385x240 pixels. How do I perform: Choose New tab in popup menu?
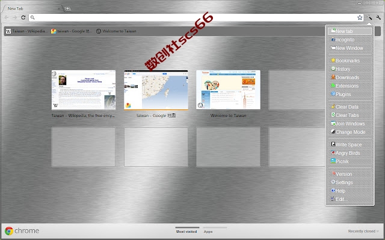coord(350,31)
